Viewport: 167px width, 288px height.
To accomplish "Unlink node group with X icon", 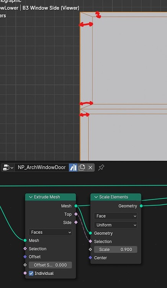I will tap(90, 167).
